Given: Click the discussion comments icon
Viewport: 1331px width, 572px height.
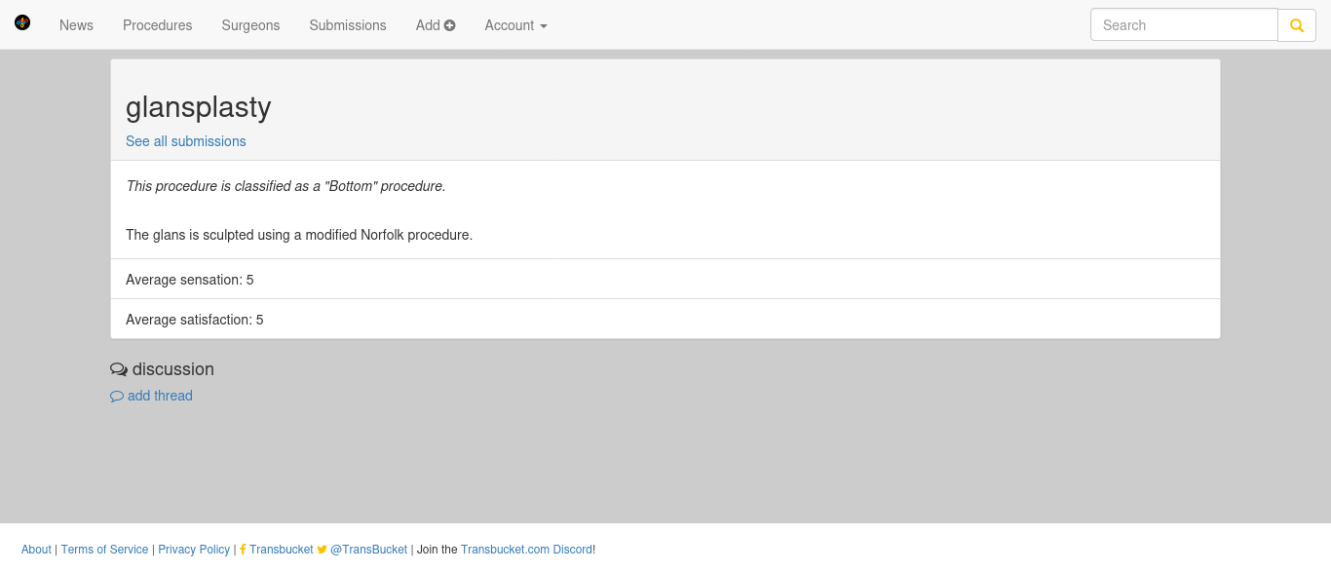Looking at the screenshot, I should point(119,369).
